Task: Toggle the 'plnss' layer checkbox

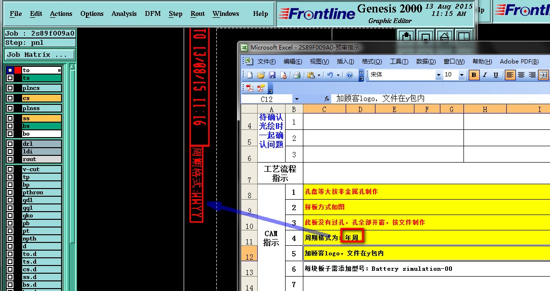Action: coord(10,108)
